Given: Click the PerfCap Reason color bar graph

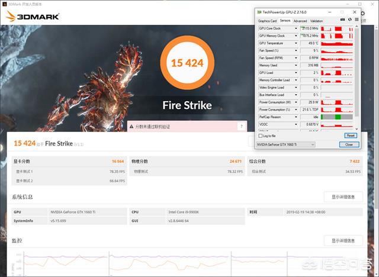Looking at the screenshot, I should [x=337, y=117].
